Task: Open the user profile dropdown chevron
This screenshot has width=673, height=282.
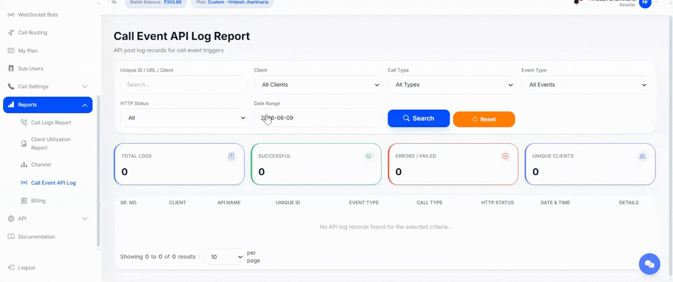Action: point(657,2)
